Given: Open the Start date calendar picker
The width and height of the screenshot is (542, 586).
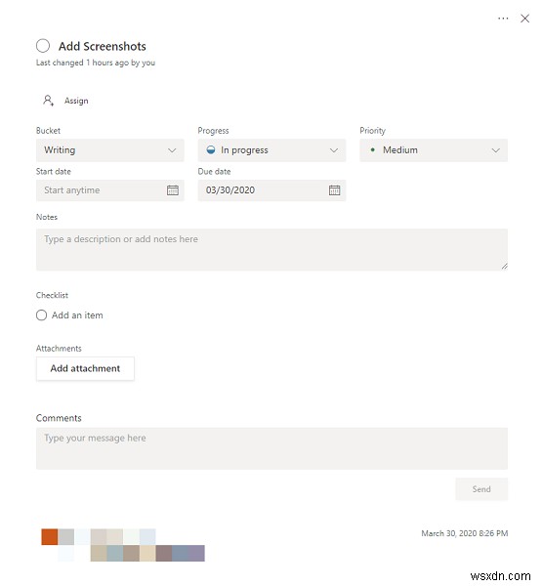Looking at the screenshot, I should 172,190.
